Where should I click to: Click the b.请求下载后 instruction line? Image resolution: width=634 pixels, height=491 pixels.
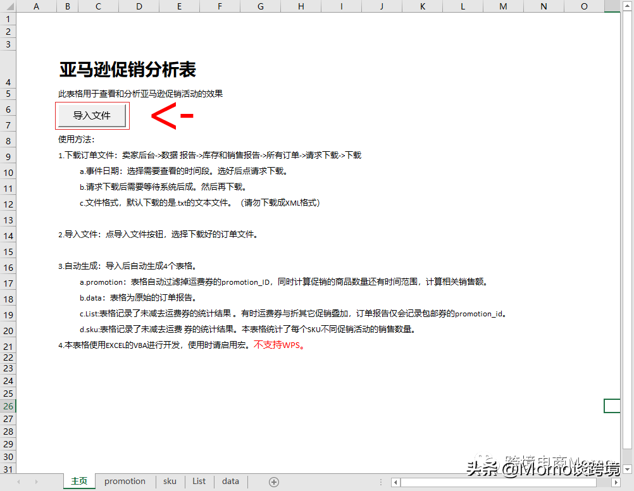click(163, 187)
